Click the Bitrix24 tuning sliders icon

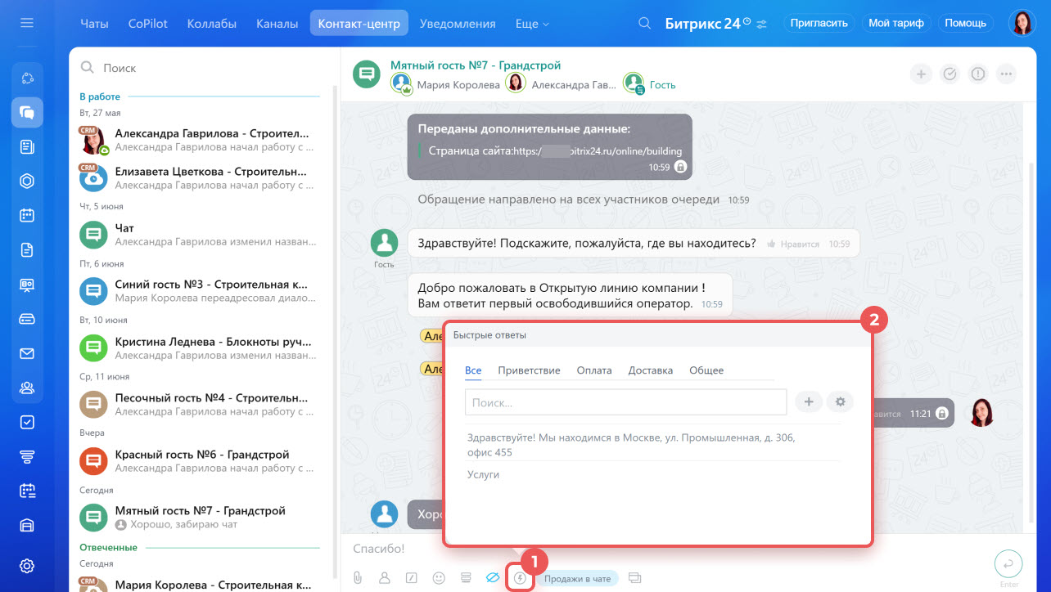(x=762, y=24)
